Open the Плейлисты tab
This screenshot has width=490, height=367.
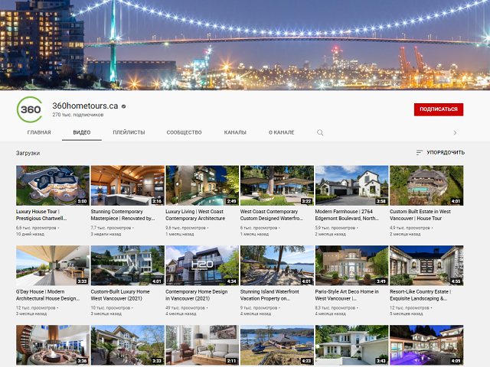tap(129, 132)
